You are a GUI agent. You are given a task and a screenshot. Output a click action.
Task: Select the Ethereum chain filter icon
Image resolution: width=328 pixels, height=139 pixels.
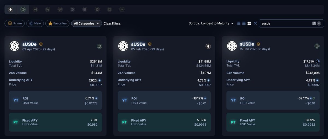tap(11, 10)
